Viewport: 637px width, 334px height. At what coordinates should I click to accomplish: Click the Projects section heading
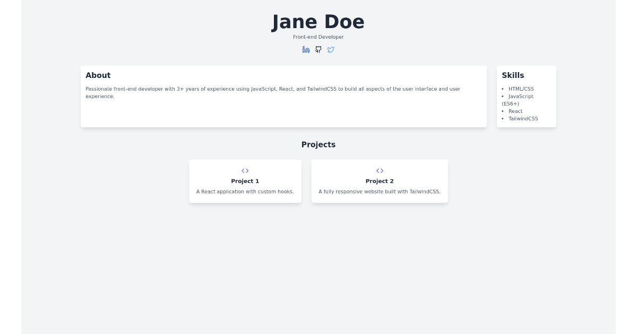[x=318, y=144]
